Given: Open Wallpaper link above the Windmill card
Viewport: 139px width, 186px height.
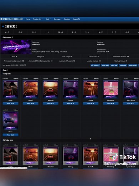Looking at the screenshot, I should (x=56, y=79).
